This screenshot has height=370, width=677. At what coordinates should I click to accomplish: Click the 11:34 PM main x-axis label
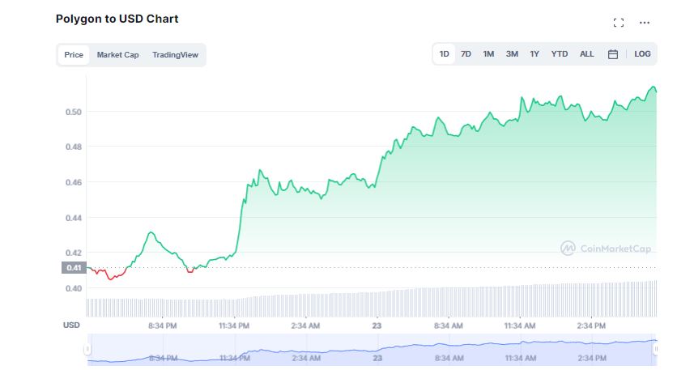pyautogui.click(x=233, y=325)
